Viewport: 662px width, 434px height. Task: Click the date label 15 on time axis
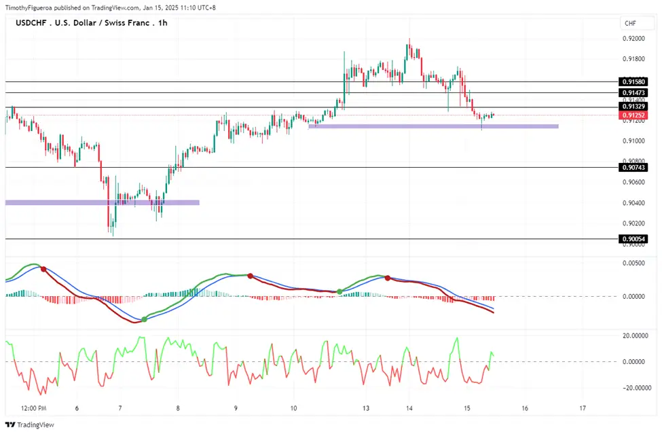[467, 408]
